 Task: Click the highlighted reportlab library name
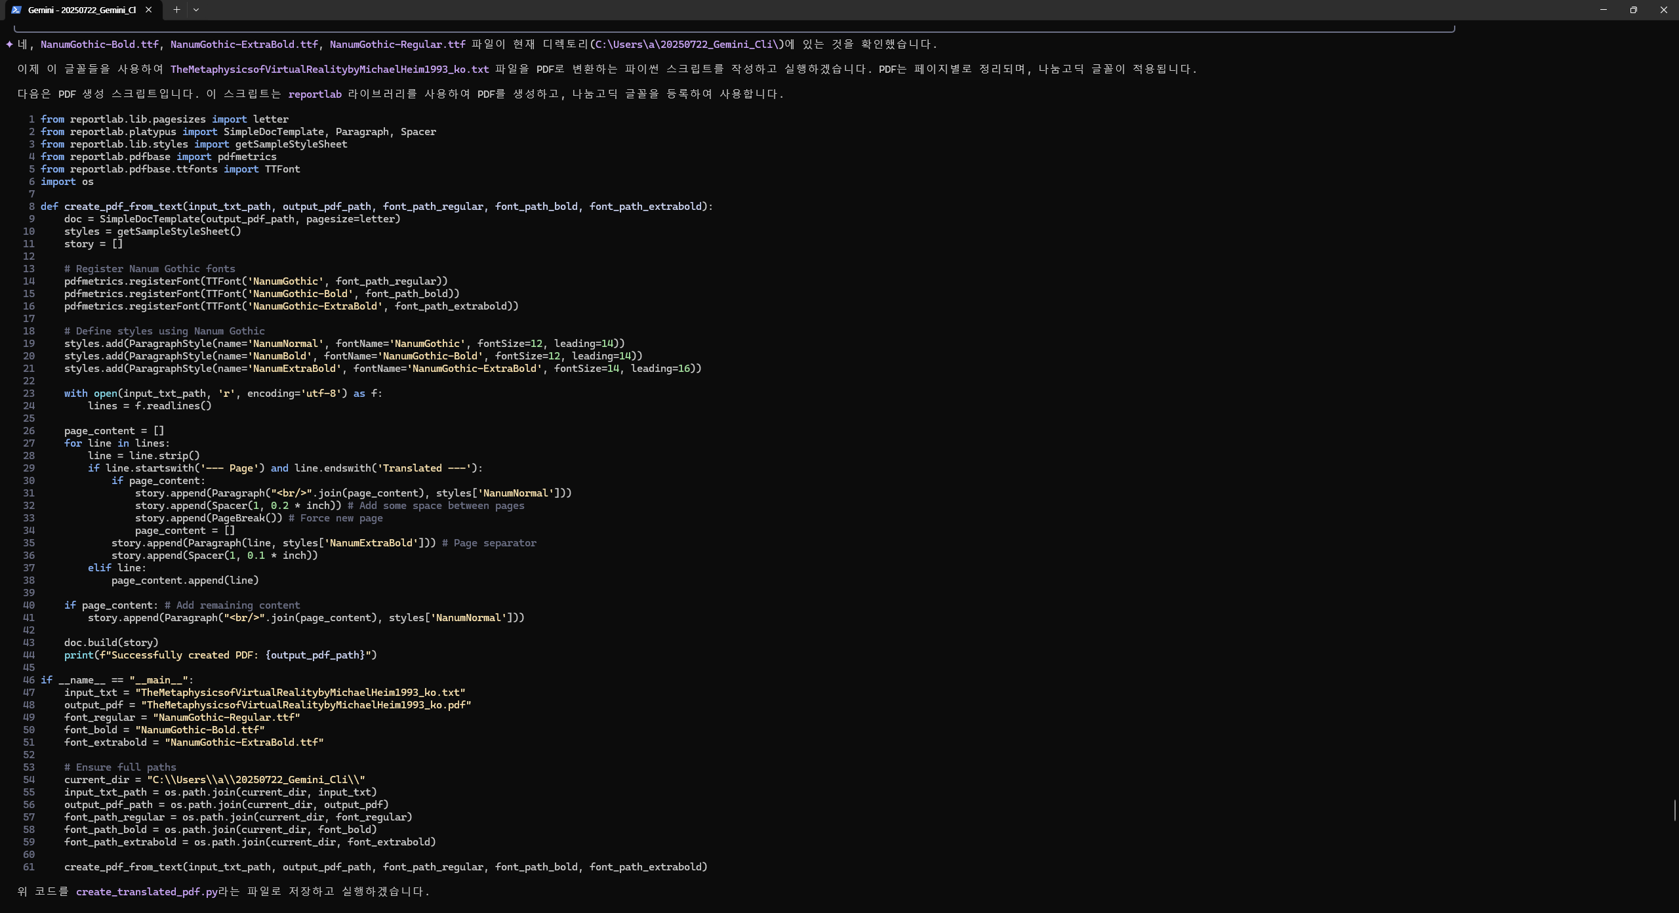coord(315,94)
